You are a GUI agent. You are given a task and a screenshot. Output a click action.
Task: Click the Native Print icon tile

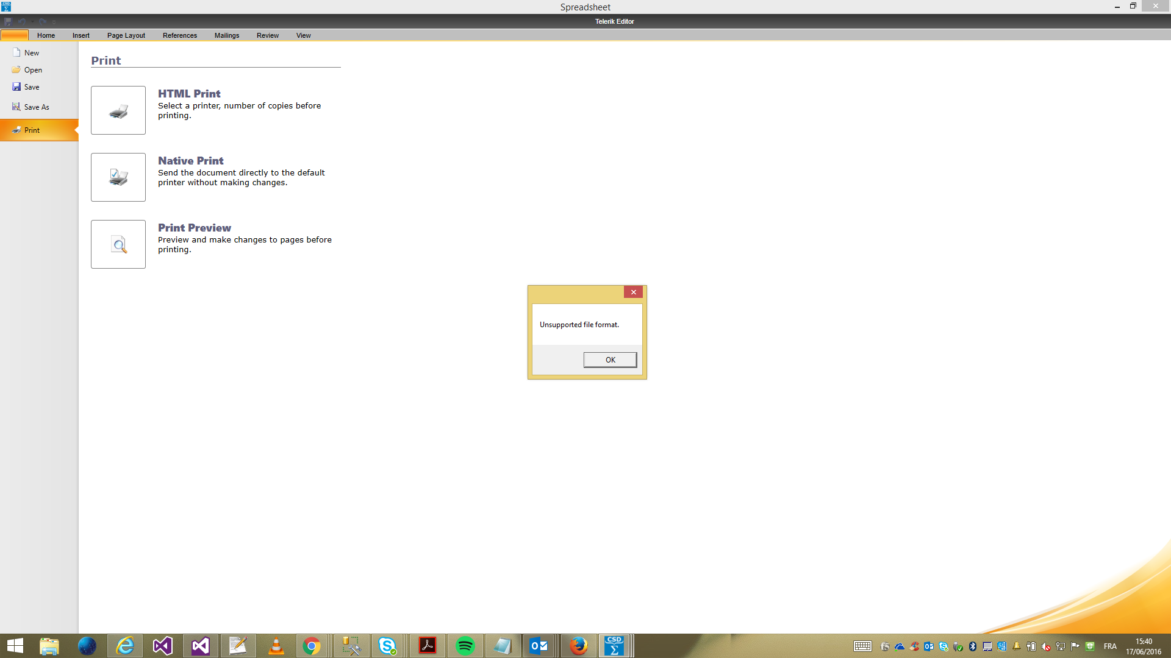(118, 177)
